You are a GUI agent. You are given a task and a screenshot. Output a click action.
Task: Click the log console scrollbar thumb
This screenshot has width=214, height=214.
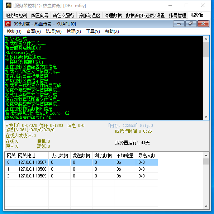pyautogui.click(x=206, y=50)
